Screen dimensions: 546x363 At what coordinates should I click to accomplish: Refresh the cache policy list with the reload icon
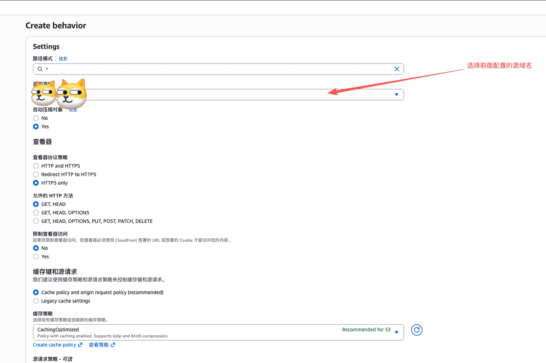coord(416,330)
